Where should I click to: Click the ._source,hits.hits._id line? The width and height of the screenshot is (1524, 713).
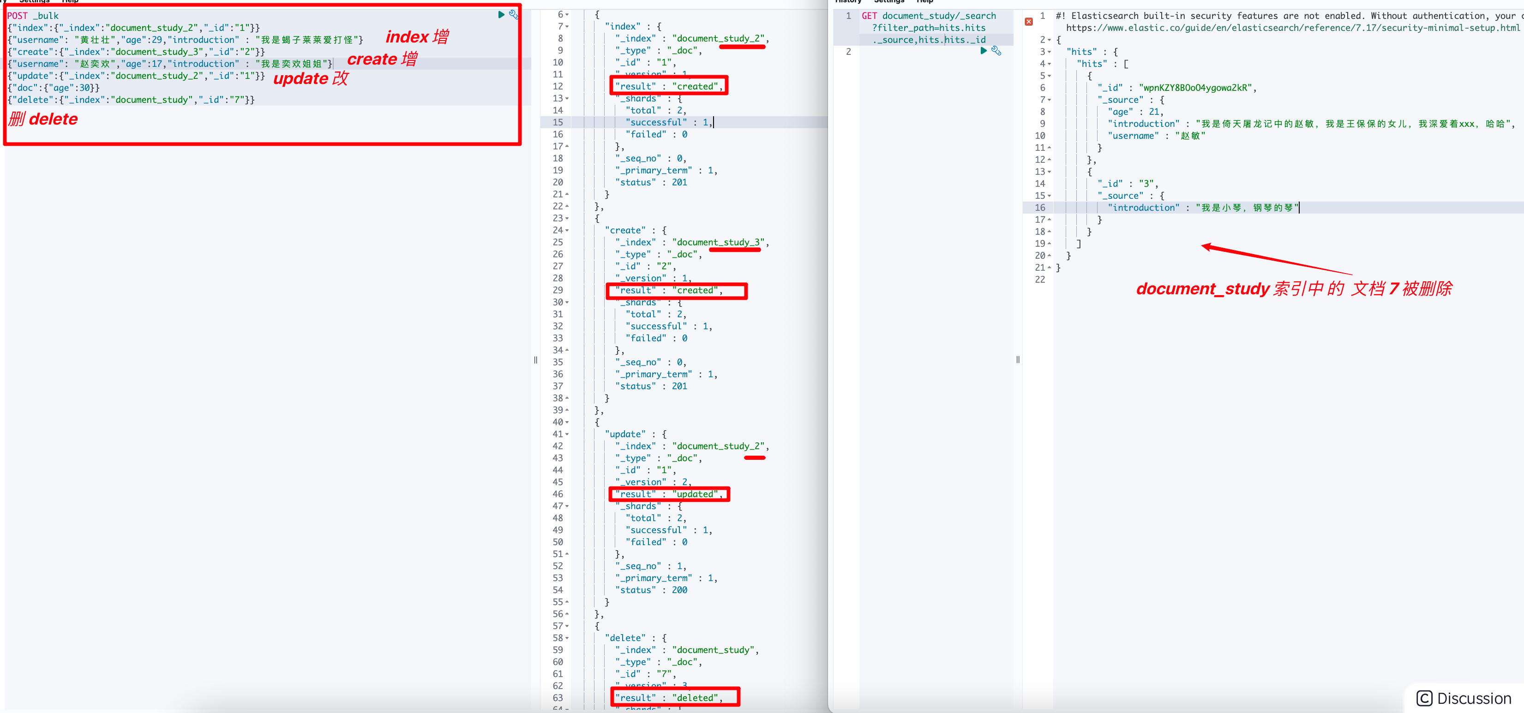coord(929,40)
